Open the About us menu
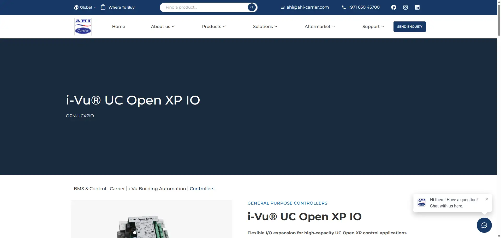Viewport: 501px width, 238px height. (x=160, y=26)
